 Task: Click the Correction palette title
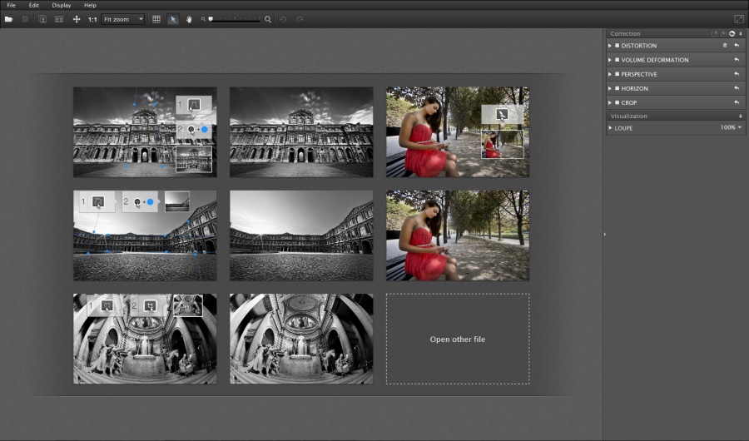click(x=625, y=33)
